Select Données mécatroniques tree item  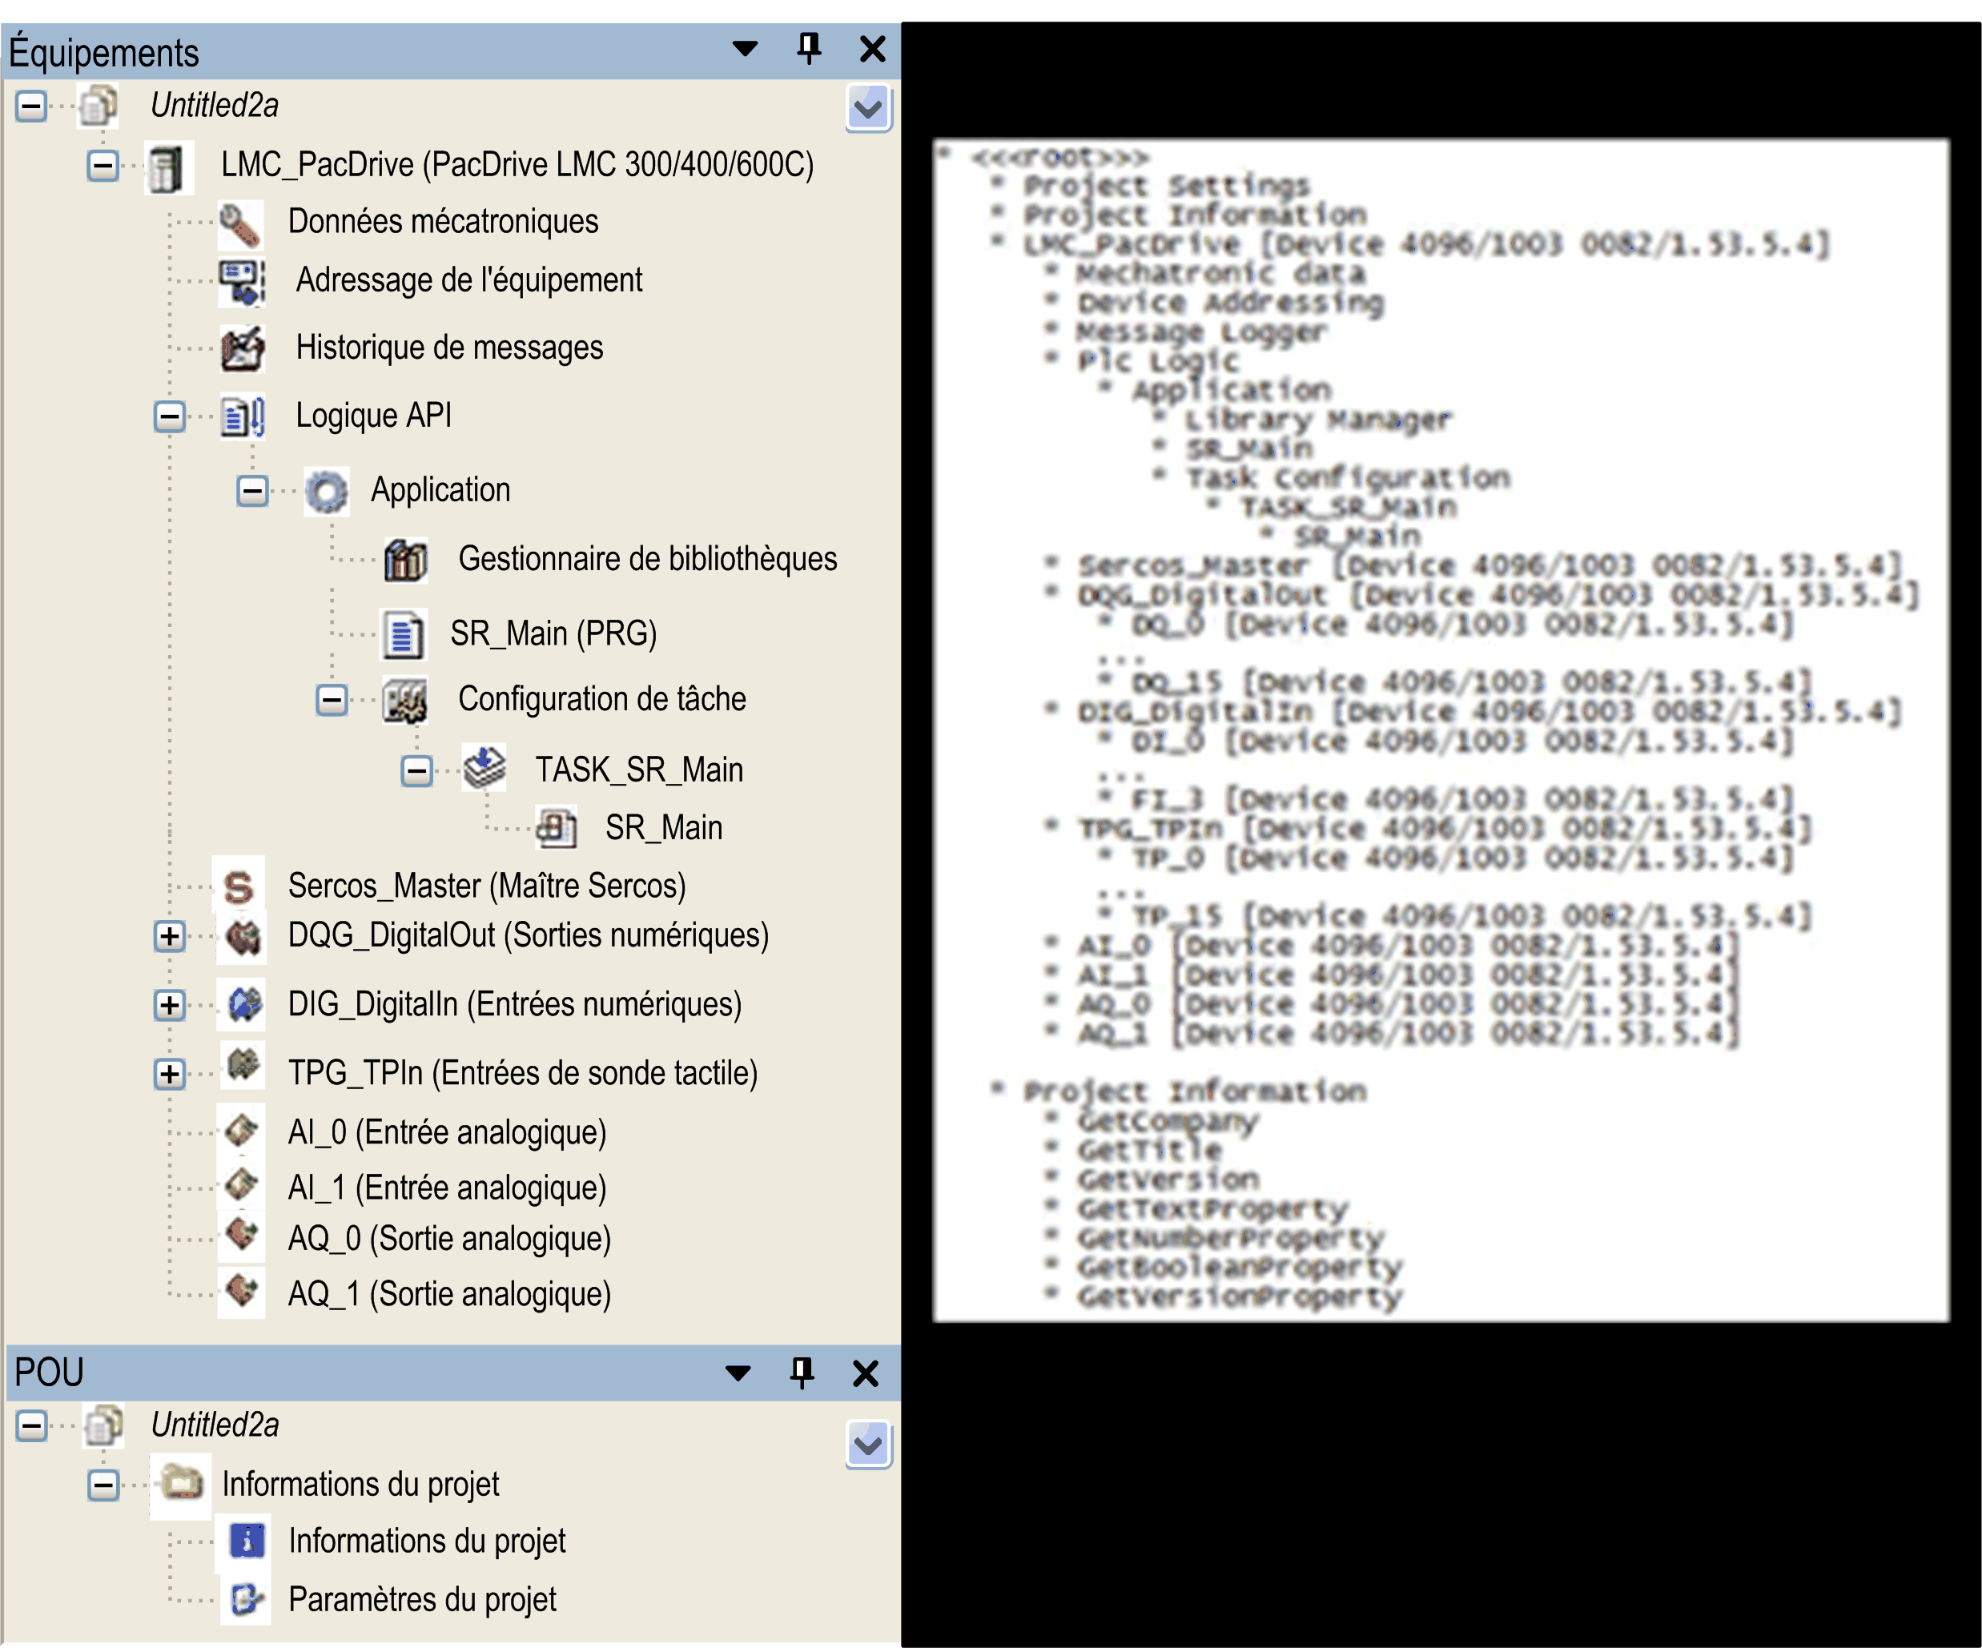(444, 222)
